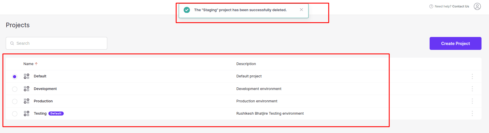489x133 pixels.
Task: Click the purple Default badge on Testing
Action: pos(56,114)
